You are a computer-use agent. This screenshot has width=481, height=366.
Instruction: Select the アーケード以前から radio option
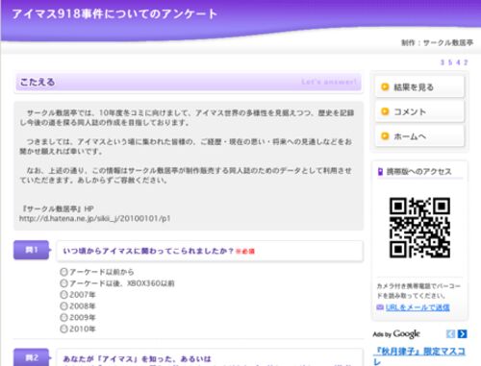pos(63,272)
